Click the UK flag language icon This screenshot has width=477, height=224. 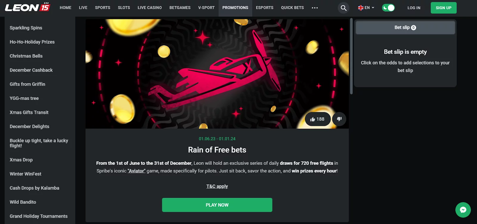[x=361, y=8]
